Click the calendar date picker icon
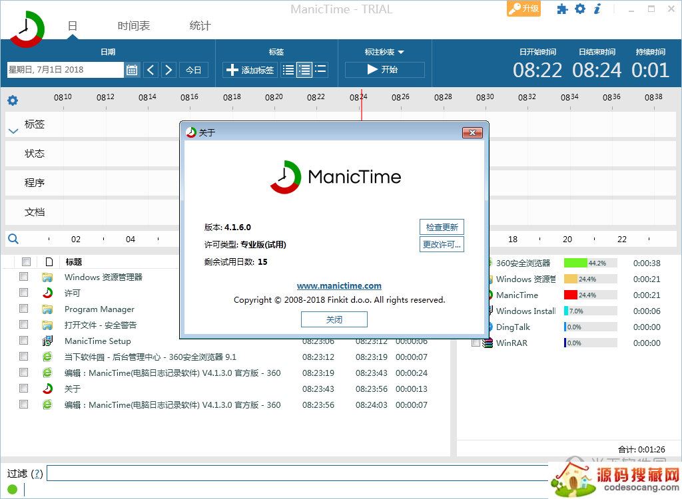 pyautogui.click(x=132, y=70)
